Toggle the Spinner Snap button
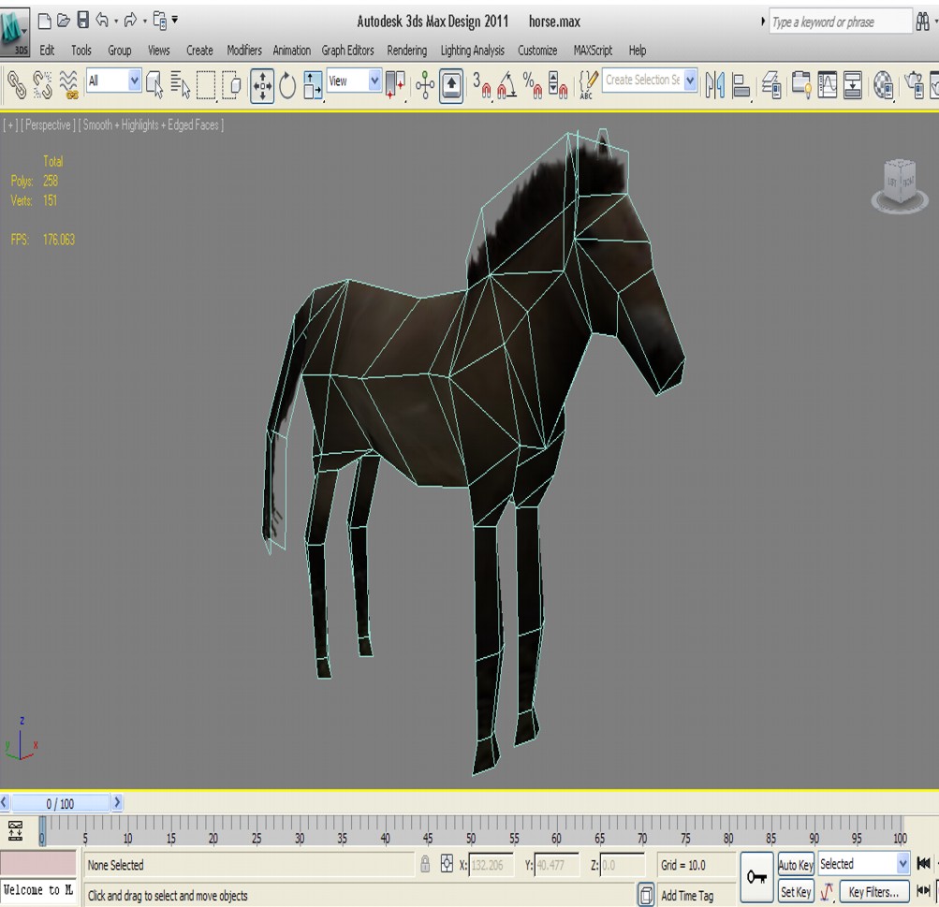 (x=558, y=85)
